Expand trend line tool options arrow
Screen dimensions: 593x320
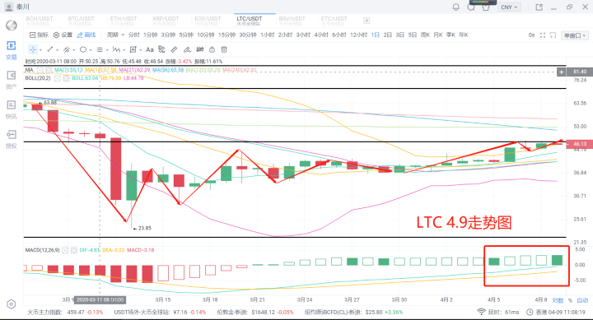click(57, 50)
